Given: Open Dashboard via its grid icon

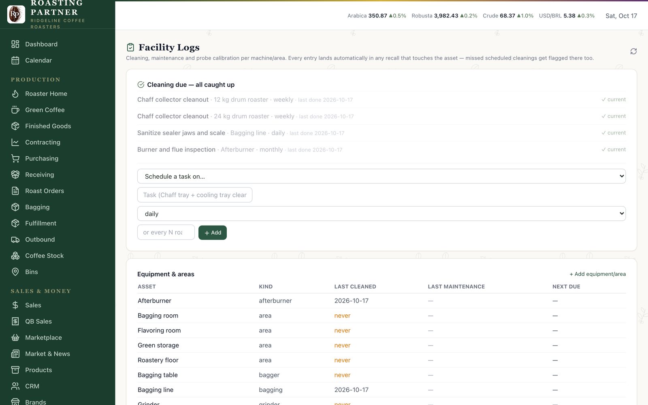Looking at the screenshot, I should coord(15,44).
